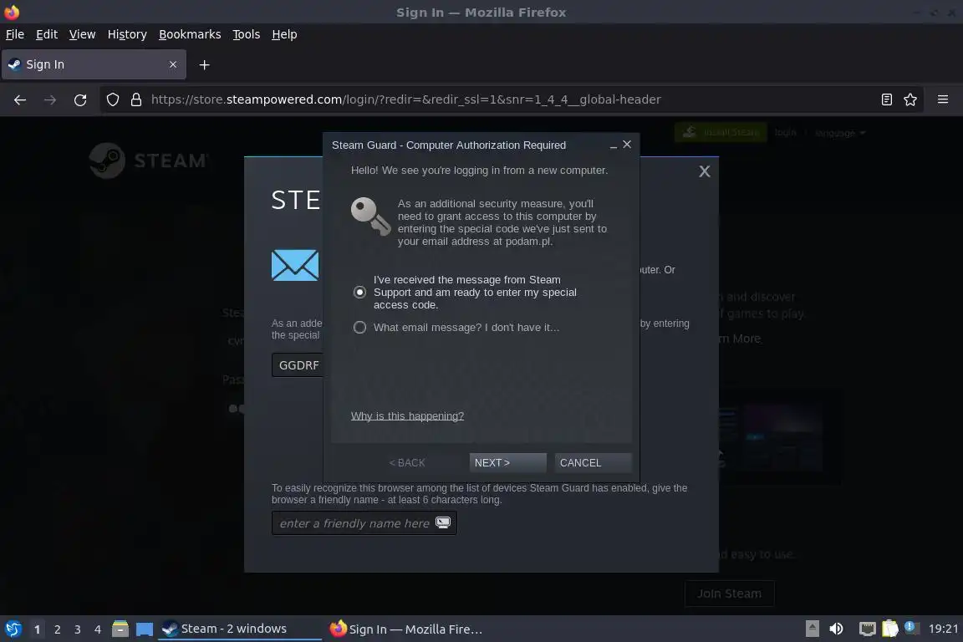
Task: Select 'What email message?' radio option
Action: click(360, 328)
